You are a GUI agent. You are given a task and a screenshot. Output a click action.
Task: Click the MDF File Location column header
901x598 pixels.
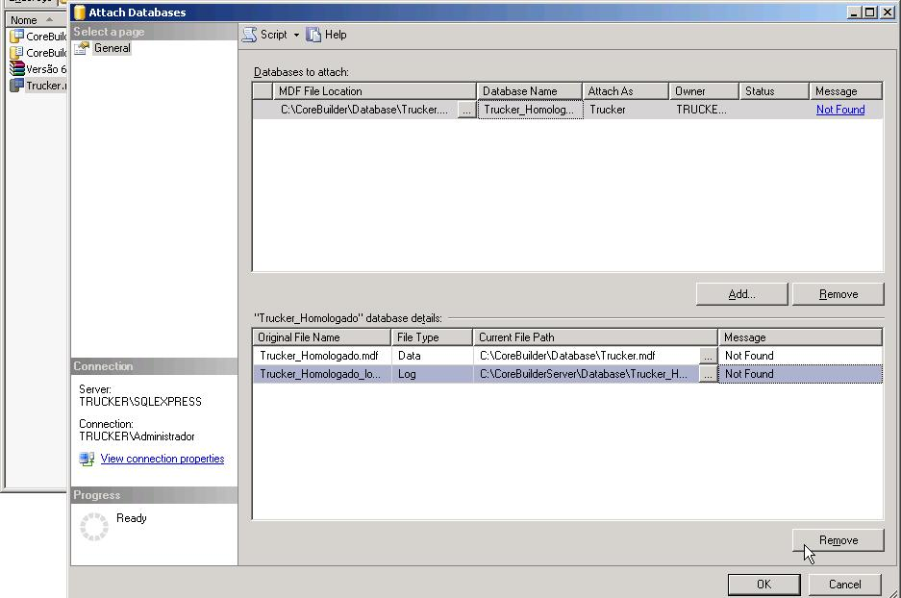(x=374, y=90)
